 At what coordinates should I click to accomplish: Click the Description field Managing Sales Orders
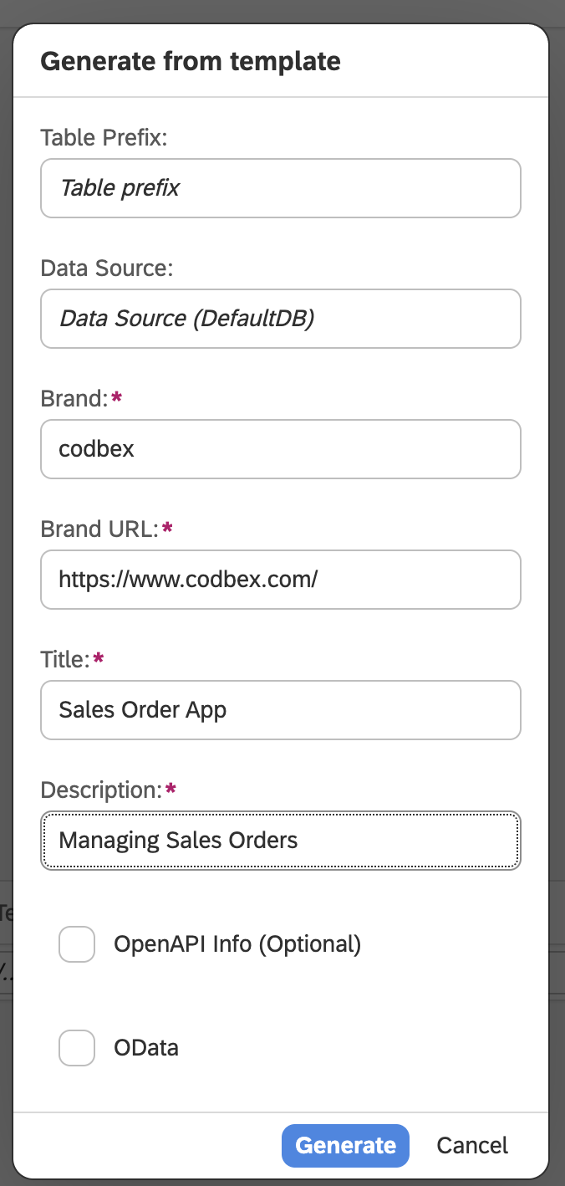[x=281, y=841]
